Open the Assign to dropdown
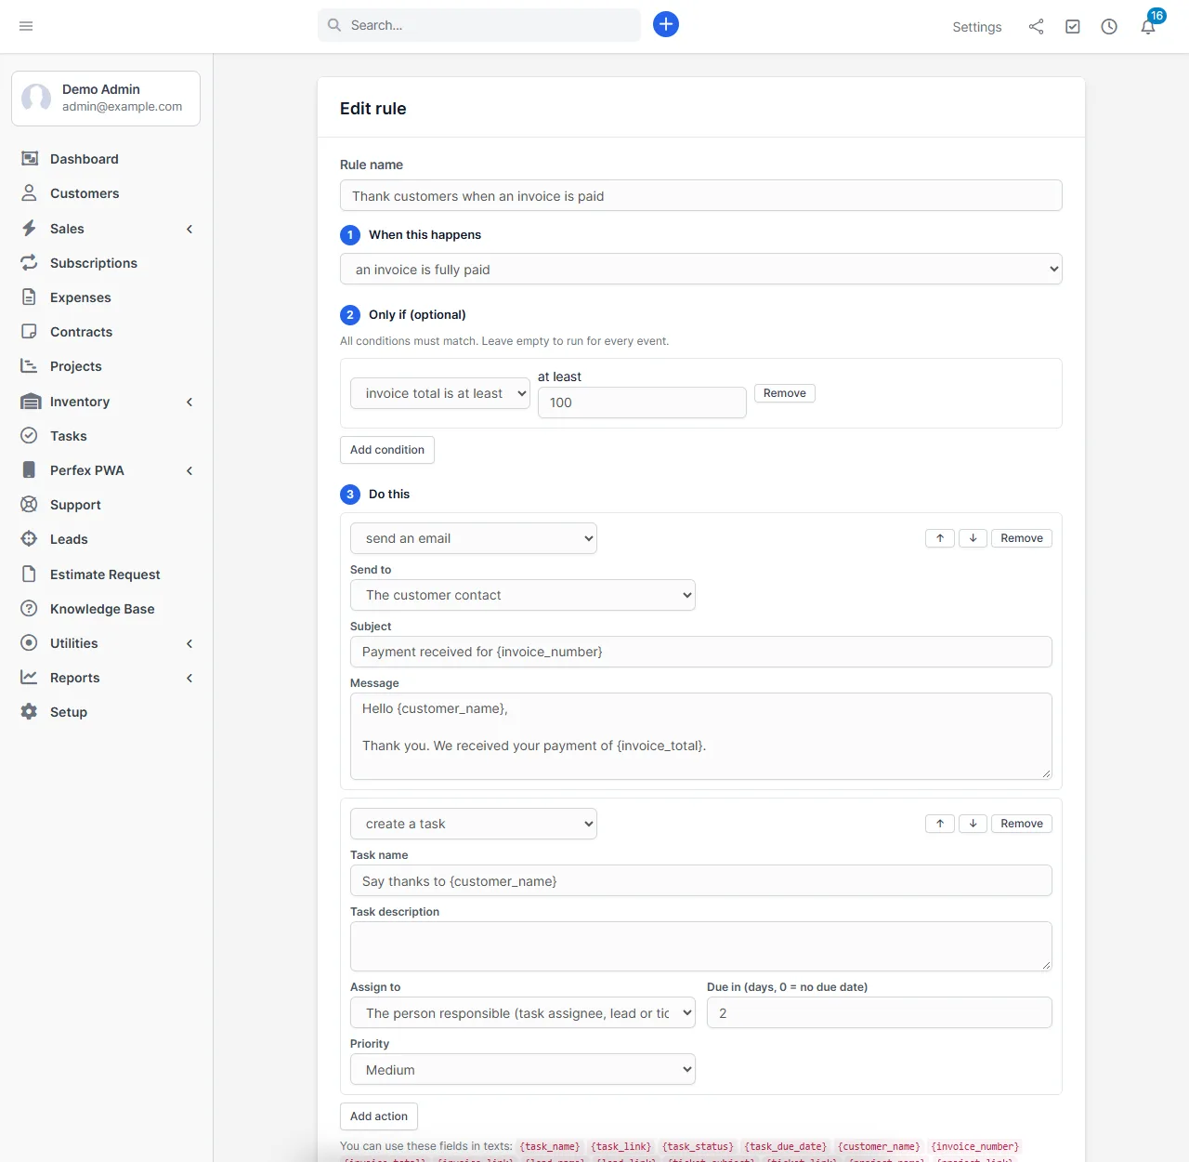The image size is (1189, 1162). click(x=523, y=1013)
